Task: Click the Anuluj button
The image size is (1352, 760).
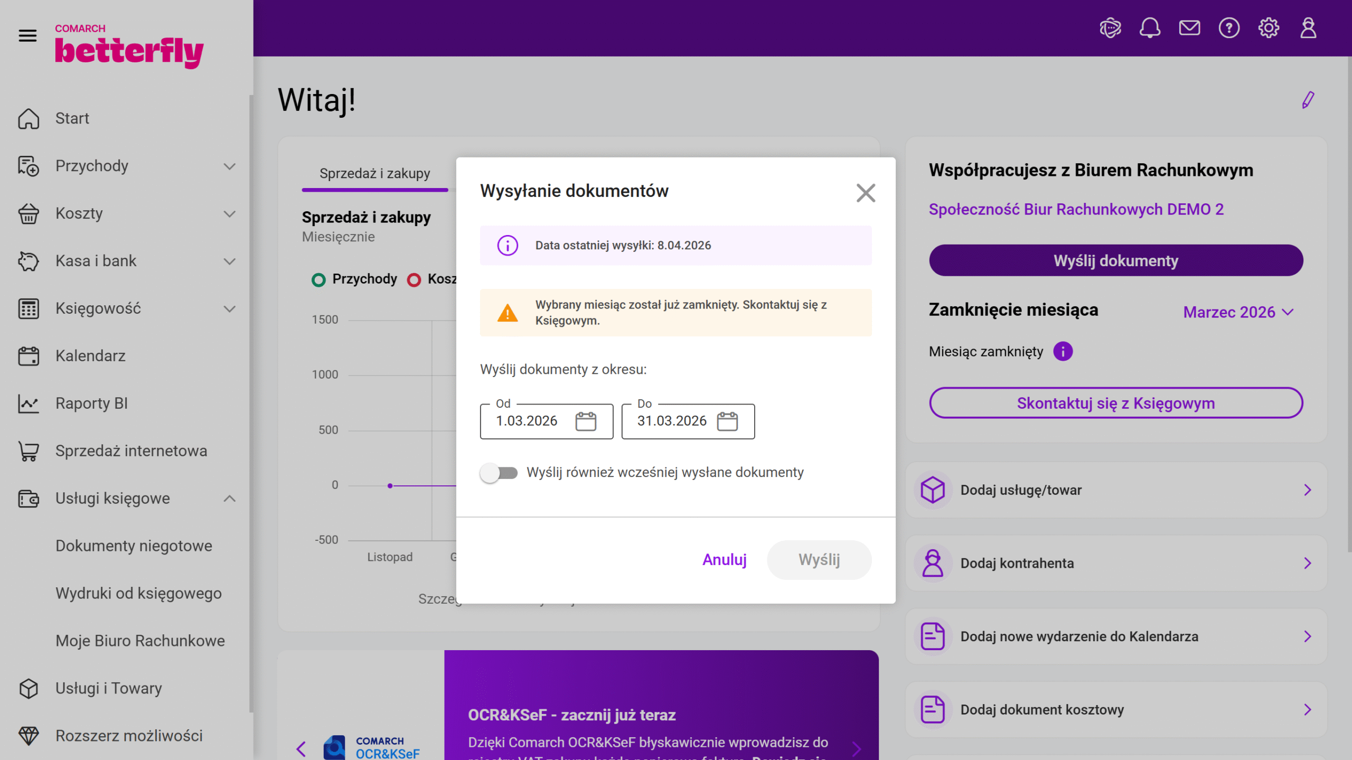Action: (x=724, y=560)
